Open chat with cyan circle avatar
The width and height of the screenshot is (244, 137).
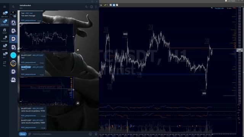click(x=13, y=55)
